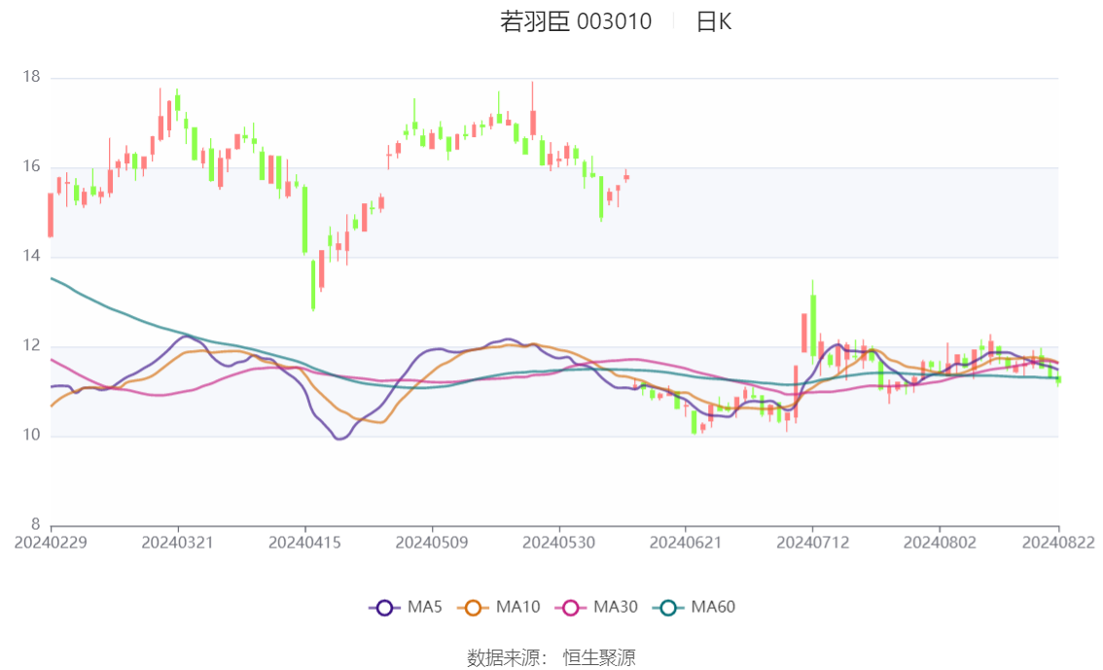This screenshot has height=670, width=1103.
Task: Click the 20240321 date axis label
Action: pos(178,543)
